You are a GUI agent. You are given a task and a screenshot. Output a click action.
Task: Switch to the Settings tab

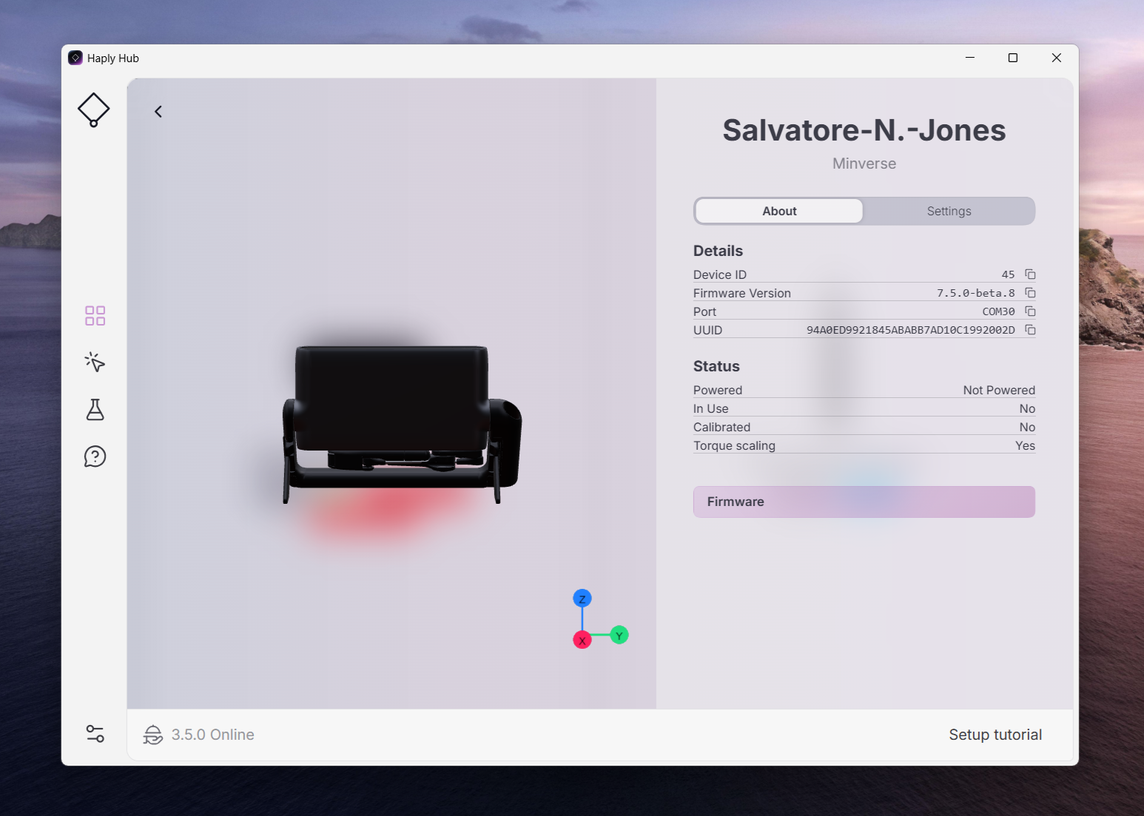tap(949, 211)
